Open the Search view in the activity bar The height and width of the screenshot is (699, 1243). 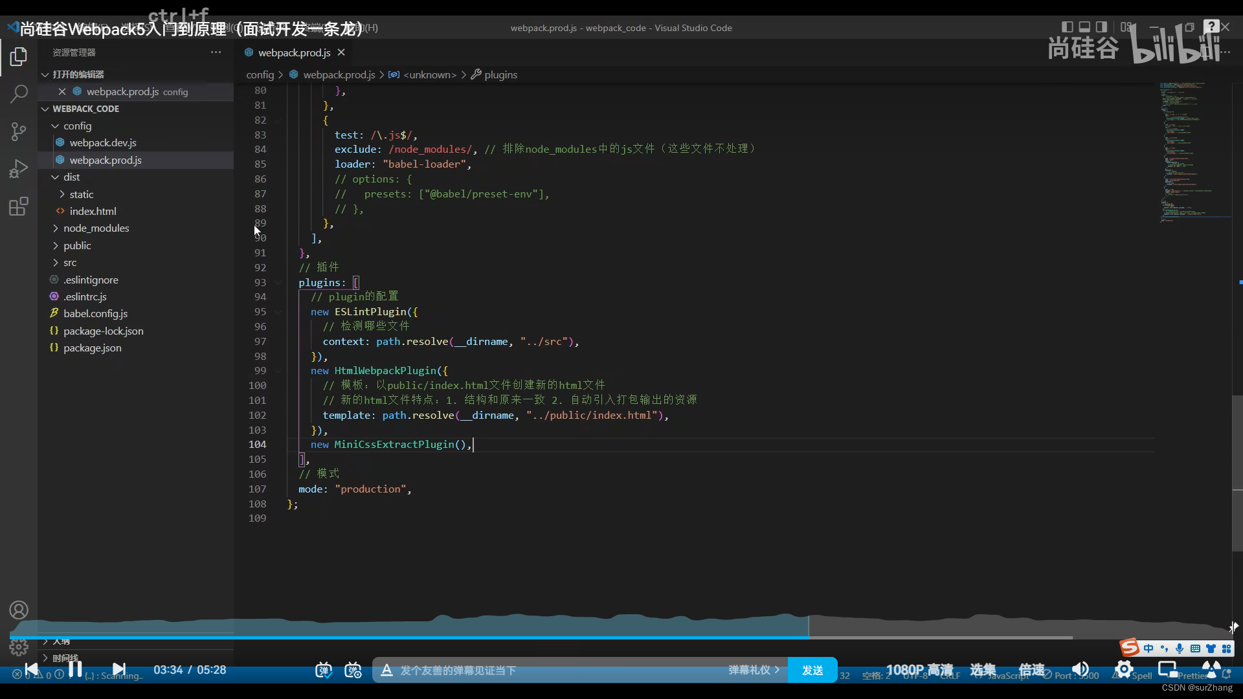pyautogui.click(x=19, y=94)
